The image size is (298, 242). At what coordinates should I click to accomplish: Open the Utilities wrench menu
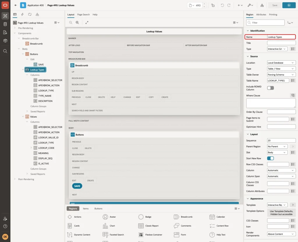tap(250, 5)
